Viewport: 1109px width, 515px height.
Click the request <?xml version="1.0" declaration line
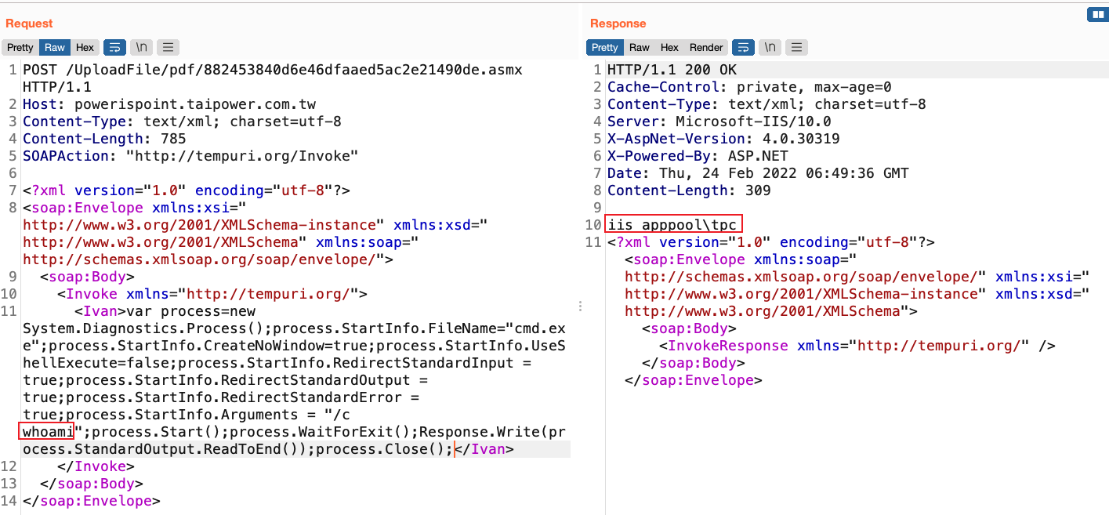187,190
